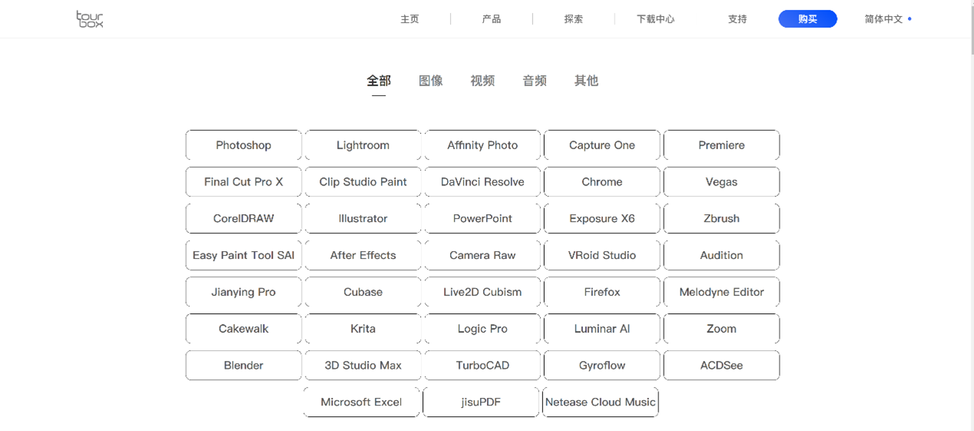974x431 pixels.
Task: Go to 下载中心
Action: pyautogui.click(x=655, y=19)
